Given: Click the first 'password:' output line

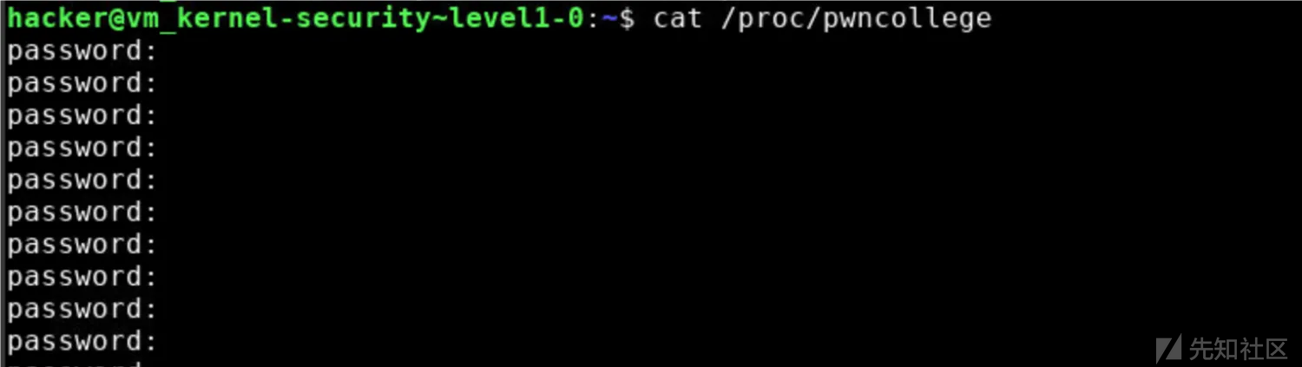Looking at the screenshot, I should [82, 52].
